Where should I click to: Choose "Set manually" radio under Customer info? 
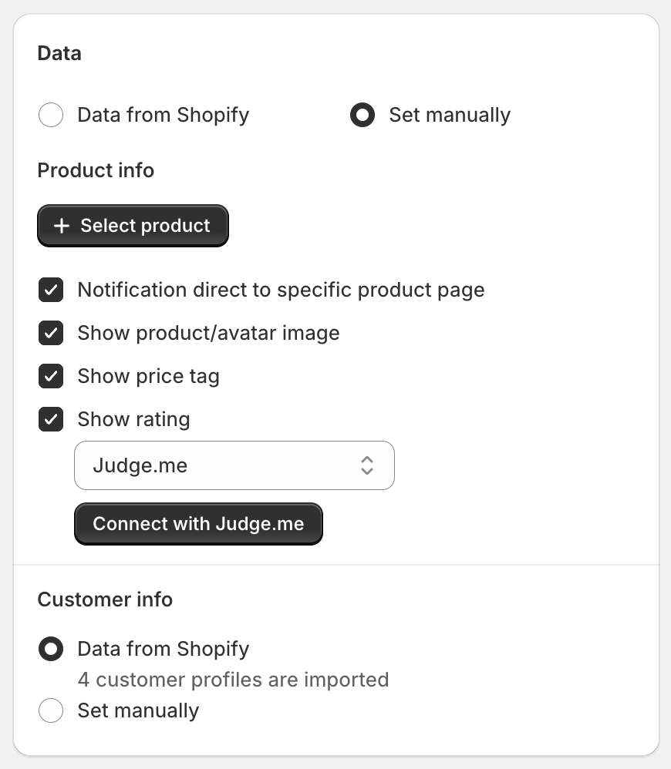click(x=51, y=710)
